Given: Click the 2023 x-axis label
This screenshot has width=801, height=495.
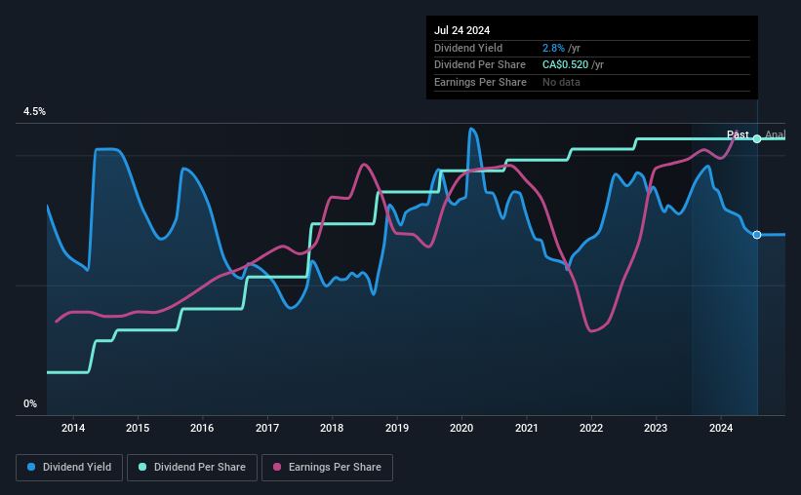Looking at the screenshot, I should pyautogui.click(x=656, y=428).
